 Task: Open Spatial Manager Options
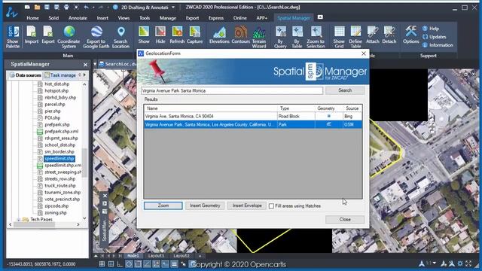pos(411,35)
